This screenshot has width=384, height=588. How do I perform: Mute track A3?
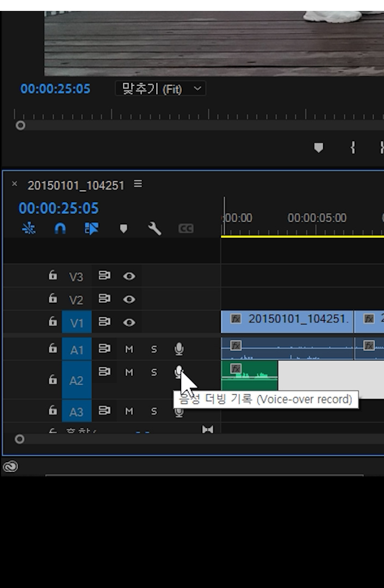click(129, 412)
